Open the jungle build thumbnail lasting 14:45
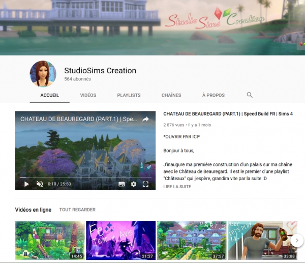305x263 pixels. click(50, 240)
